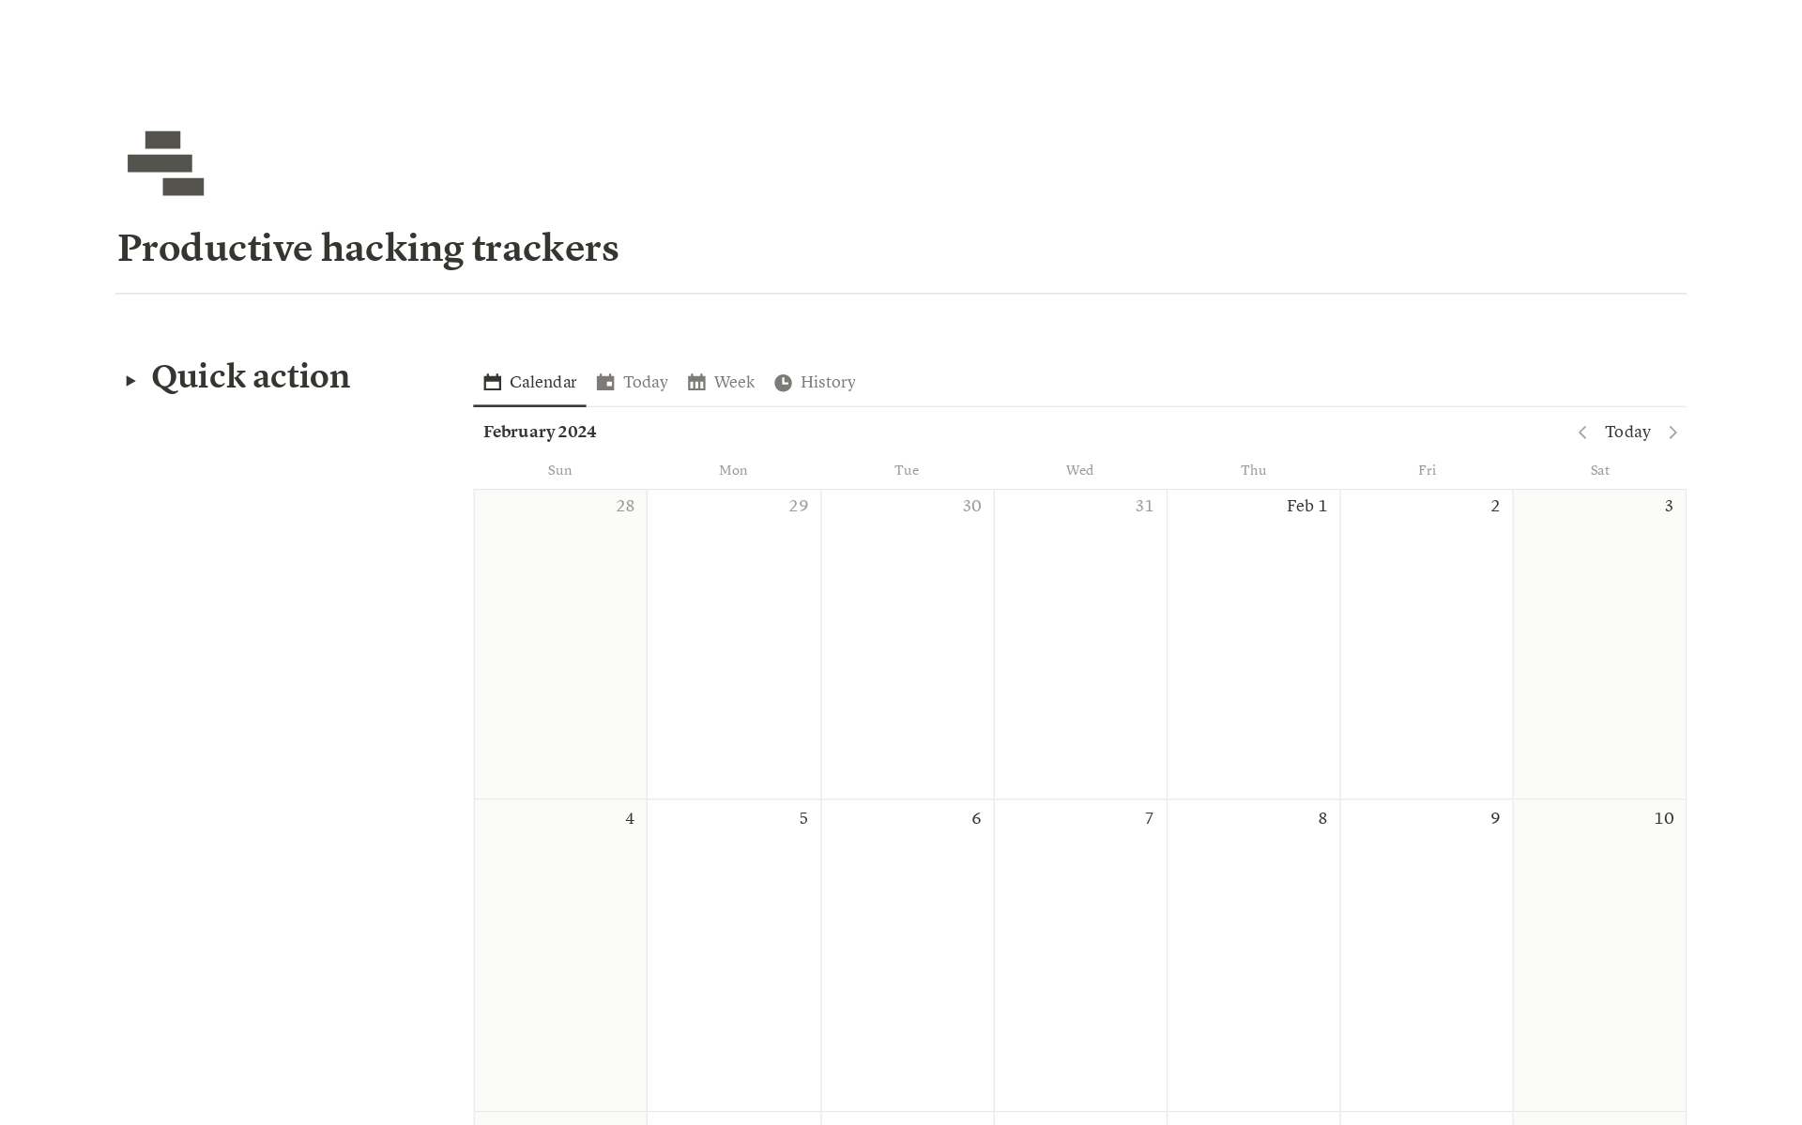Go to previous month with left chevron

[1582, 433]
